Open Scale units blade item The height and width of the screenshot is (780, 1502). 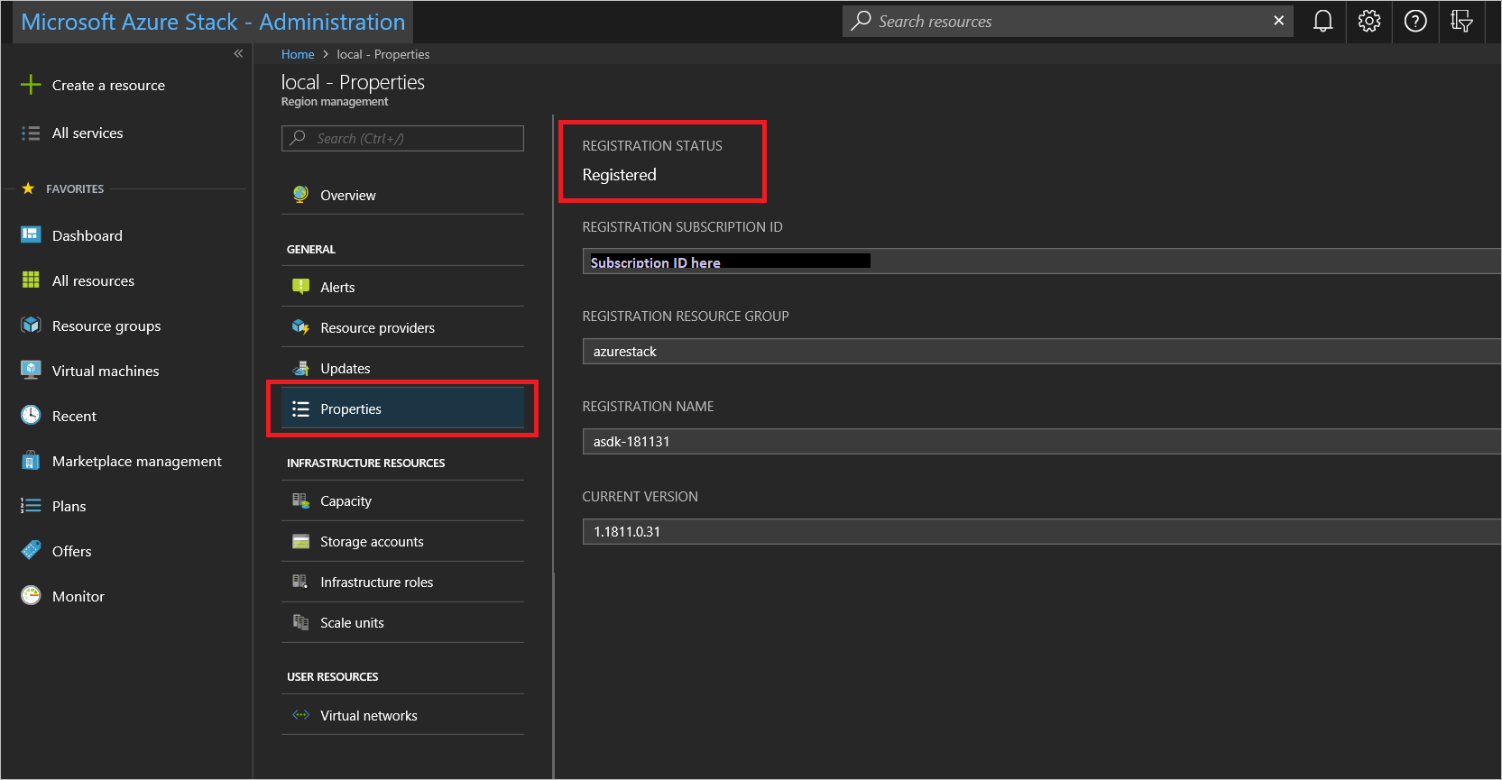click(x=402, y=622)
